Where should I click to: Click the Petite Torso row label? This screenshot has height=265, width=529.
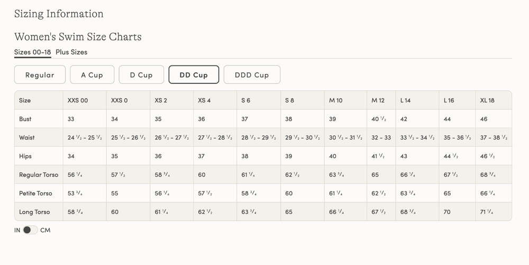pyautogui.click(x=35, y=193)
